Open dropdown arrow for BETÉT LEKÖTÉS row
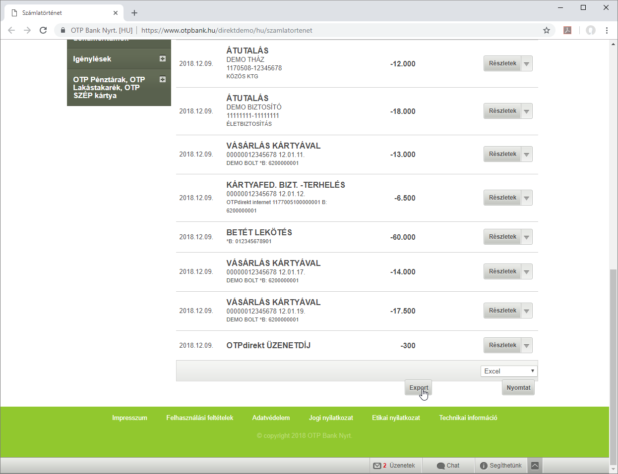Image resolution: width=618 pixels, height=474 pixels. click(x=527, y=237)
